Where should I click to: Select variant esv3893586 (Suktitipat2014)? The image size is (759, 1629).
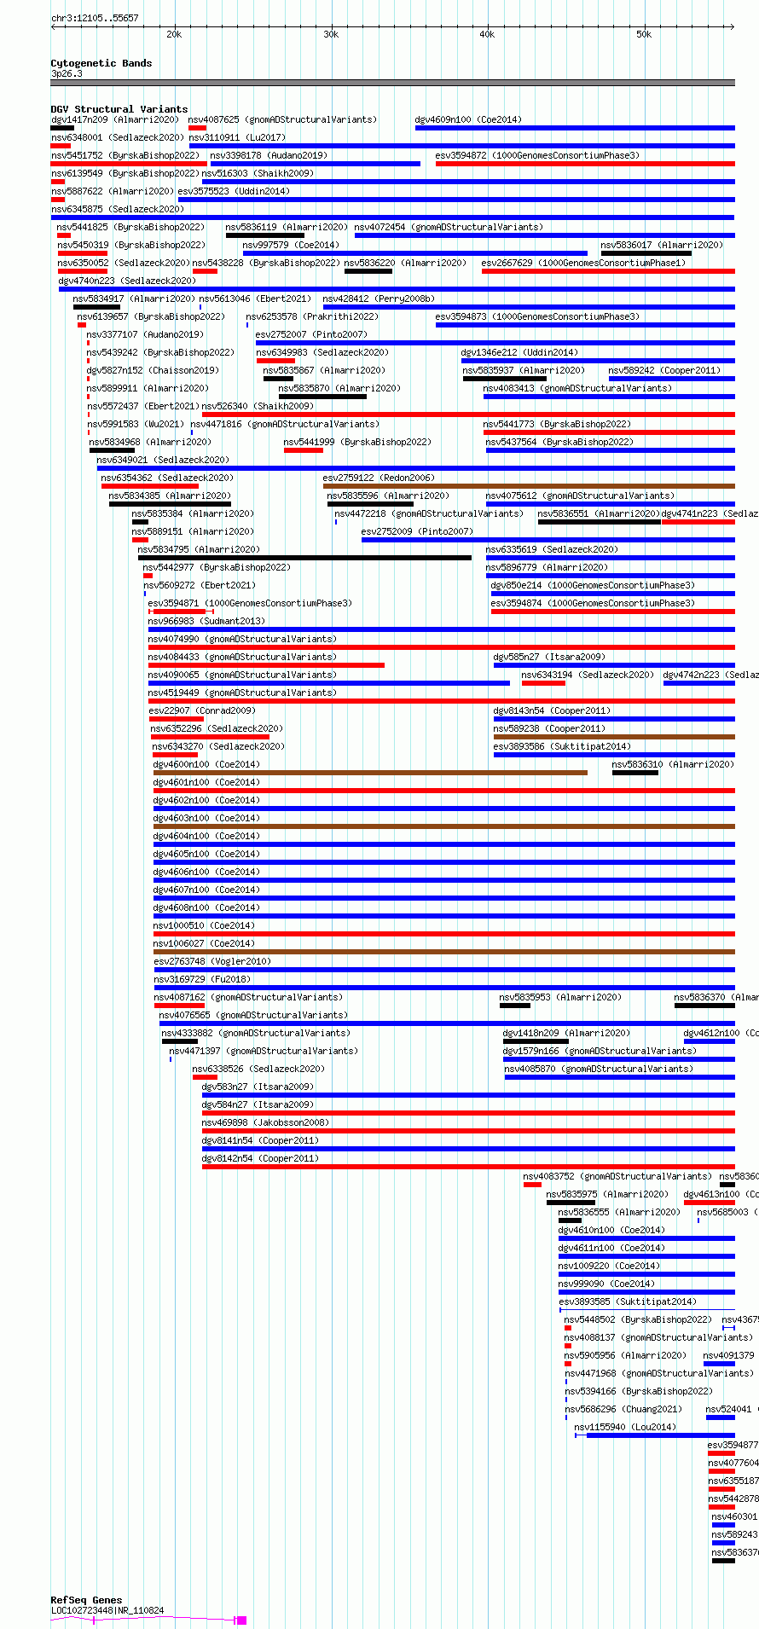[563, 746]
